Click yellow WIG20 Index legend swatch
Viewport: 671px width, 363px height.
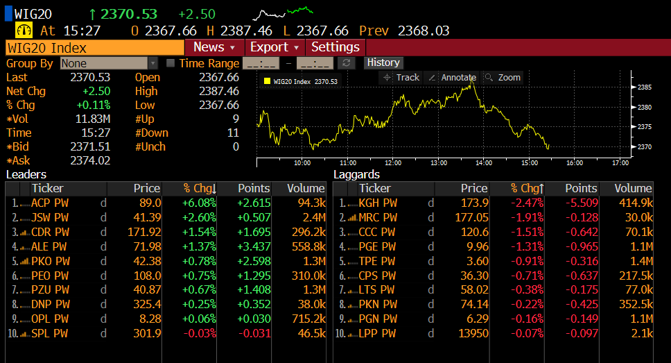[x=266, y=82]
